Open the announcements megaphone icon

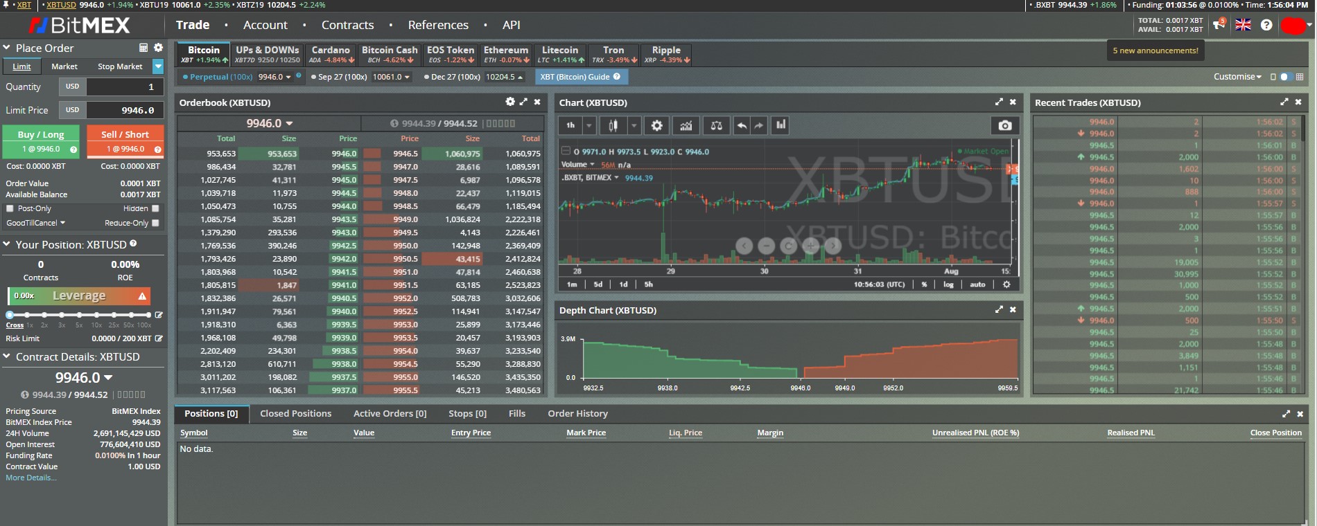1219,25
